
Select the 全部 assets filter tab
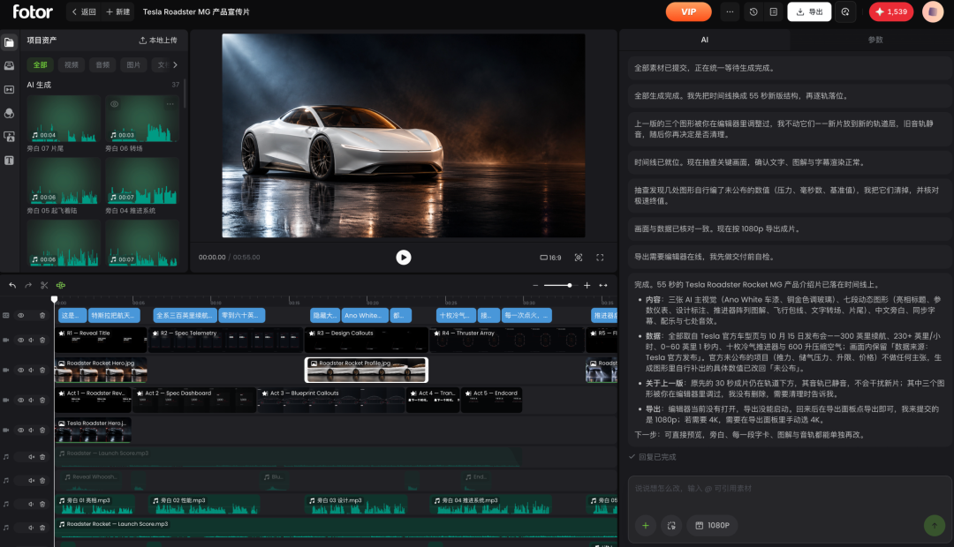pyautogui.click(x=40, y=65)
